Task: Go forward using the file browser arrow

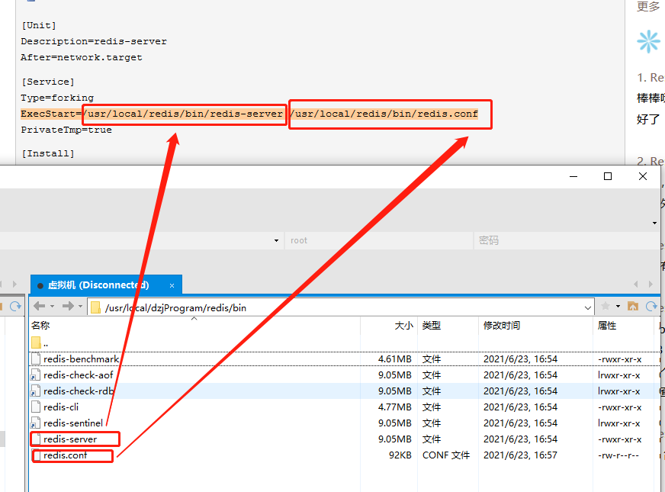Action: tap(68, 306)
